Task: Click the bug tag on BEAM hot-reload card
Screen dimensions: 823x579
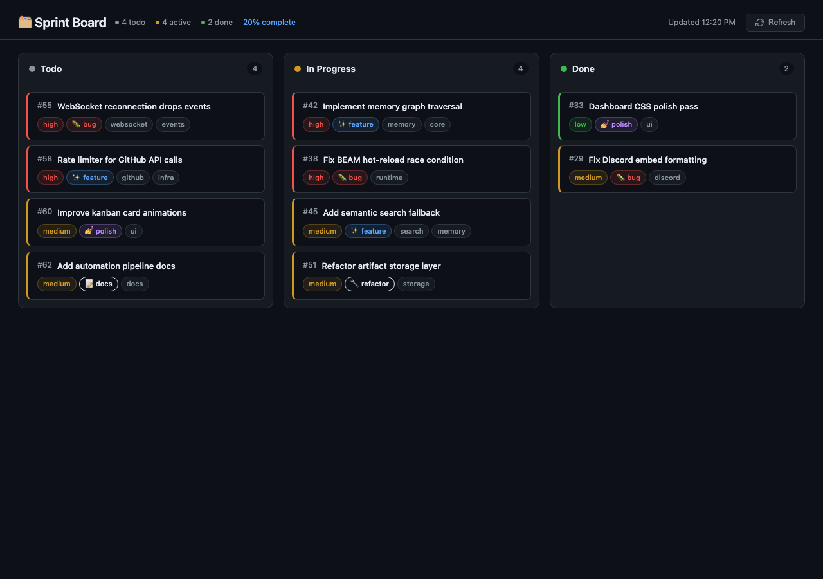Action: [x=350, y=178]
